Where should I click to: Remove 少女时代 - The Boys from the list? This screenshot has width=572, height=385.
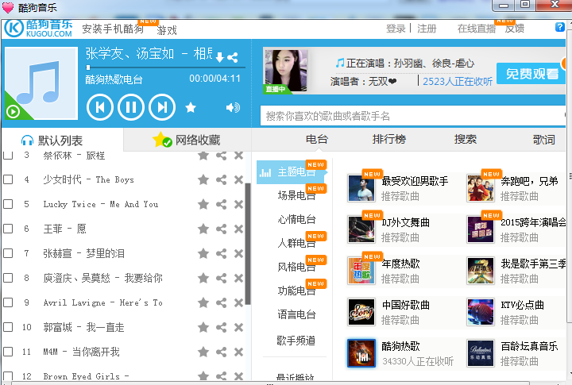tap(238, 179)
